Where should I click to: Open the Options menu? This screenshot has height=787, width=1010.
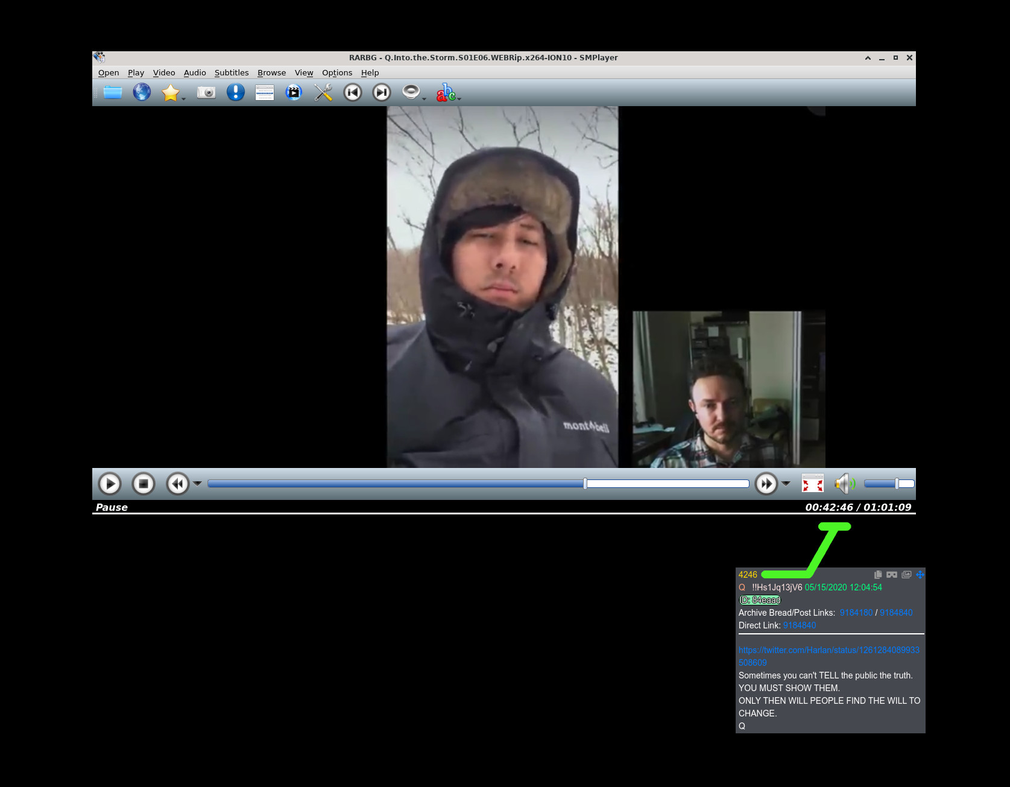[x=337, y=73]
